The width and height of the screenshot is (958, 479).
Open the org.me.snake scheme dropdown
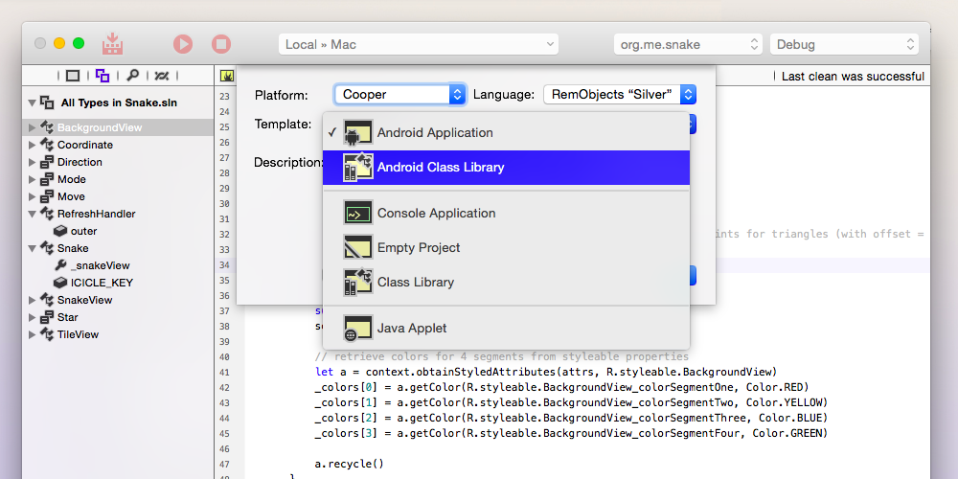pos(688,44)
